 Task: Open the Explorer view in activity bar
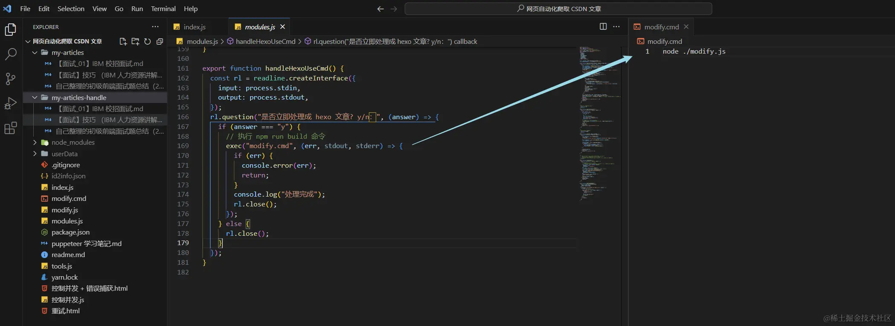click(11, 30)
